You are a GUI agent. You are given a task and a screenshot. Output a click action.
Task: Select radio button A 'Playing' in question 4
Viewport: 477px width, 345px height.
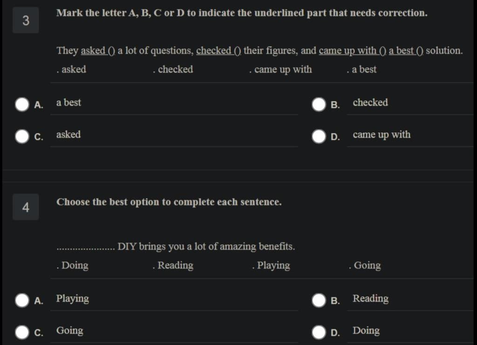click(x=22, y=300)
